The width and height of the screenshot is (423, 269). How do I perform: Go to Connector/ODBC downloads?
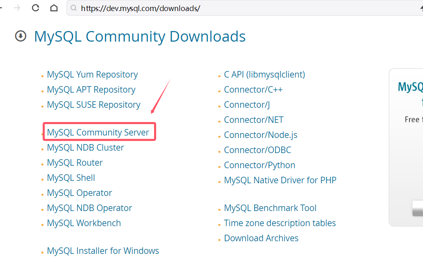coord(257,150)
